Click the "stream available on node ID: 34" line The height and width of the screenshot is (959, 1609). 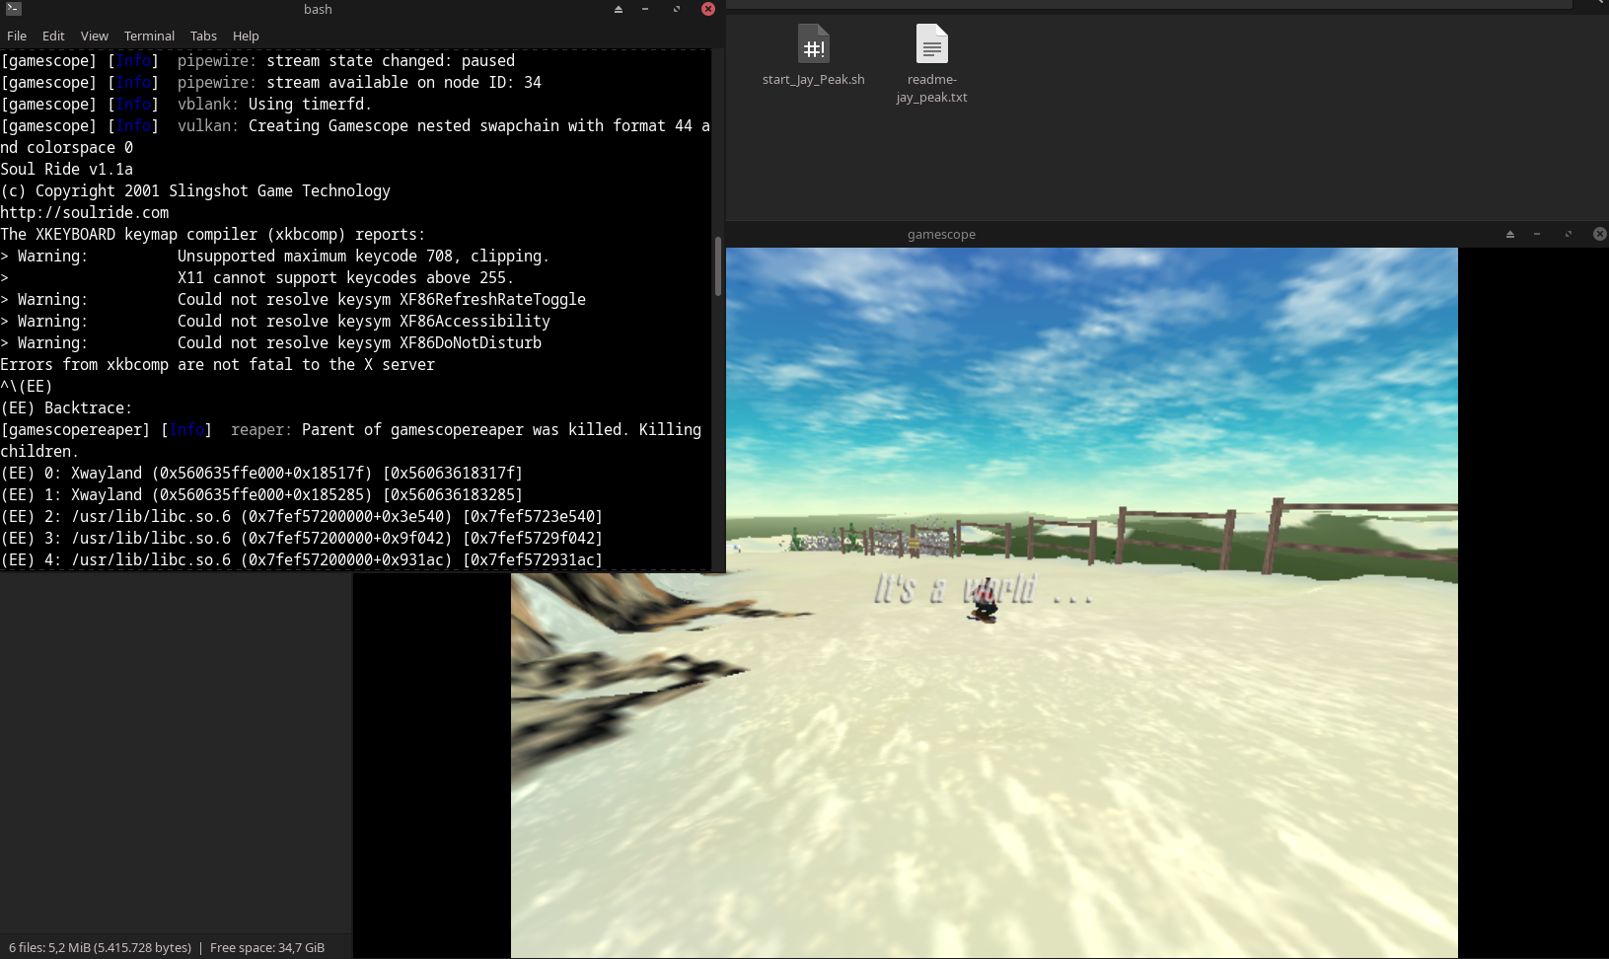point(271,82)
